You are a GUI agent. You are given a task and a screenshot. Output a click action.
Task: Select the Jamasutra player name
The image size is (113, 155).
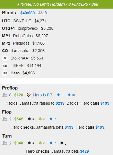(x=20, y=51)
